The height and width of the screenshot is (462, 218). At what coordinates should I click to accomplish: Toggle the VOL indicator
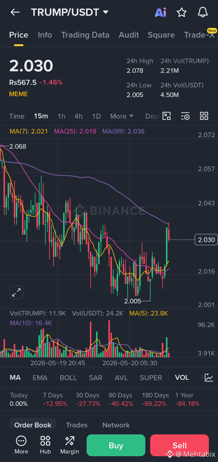(x=182, y=378)
